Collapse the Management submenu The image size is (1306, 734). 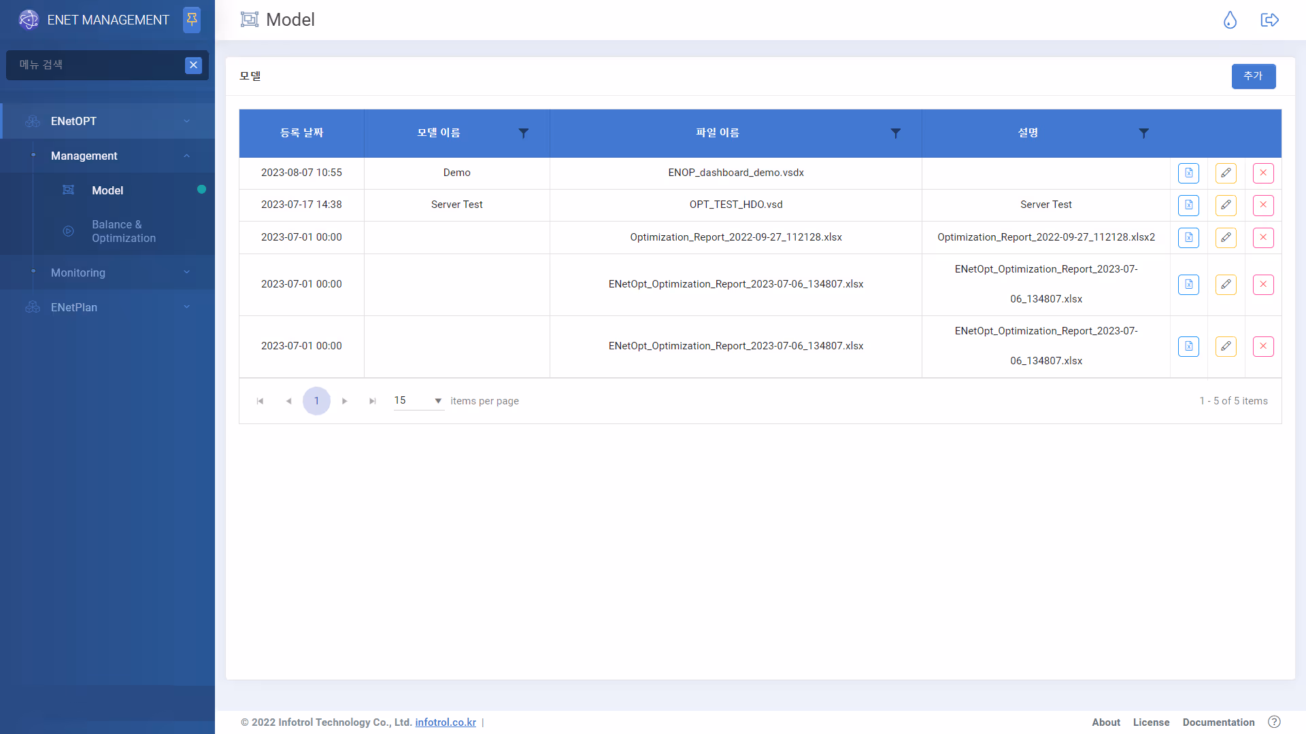point(107,156)
